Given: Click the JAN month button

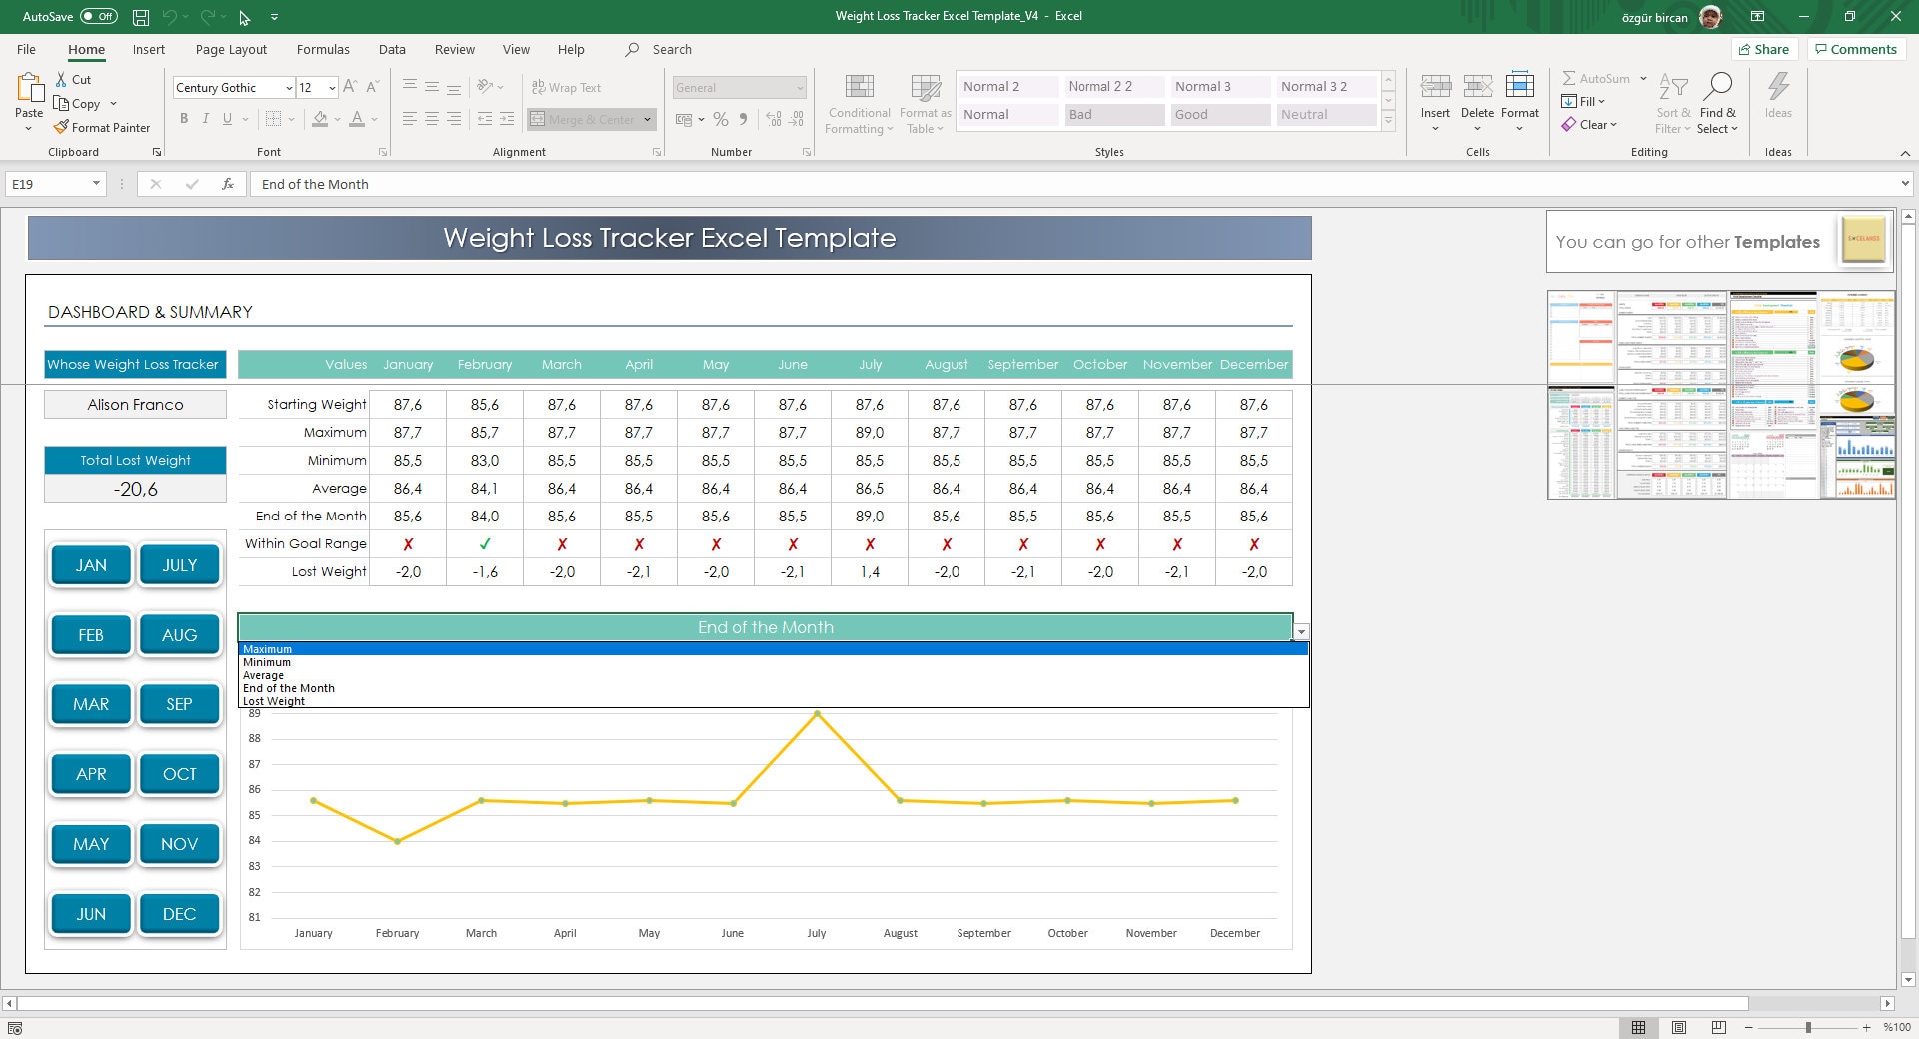Looking at the screenshot, I should [x=90, y=564].
